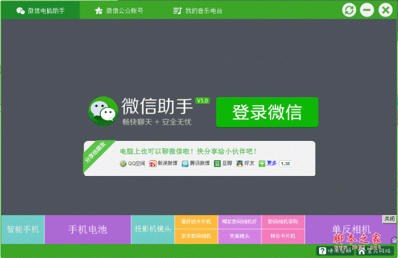398x258 pixels.
Task: Close the window with the X icon
Action: (x=385, y=10)
